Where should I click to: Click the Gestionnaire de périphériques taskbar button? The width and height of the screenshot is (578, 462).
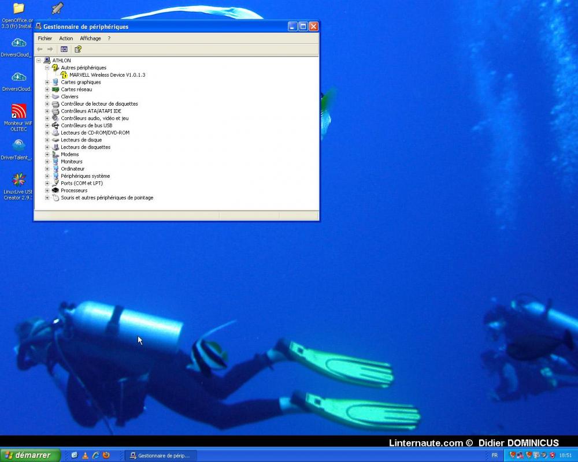(160, 455)
